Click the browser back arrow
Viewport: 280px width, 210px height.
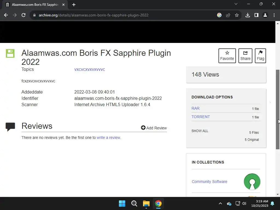6,15
